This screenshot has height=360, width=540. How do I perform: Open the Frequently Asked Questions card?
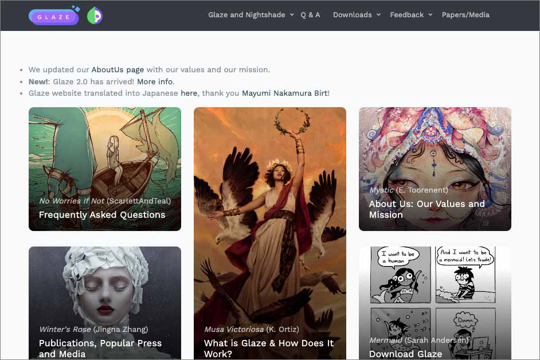pyautogui.click(x=105, y=169)
